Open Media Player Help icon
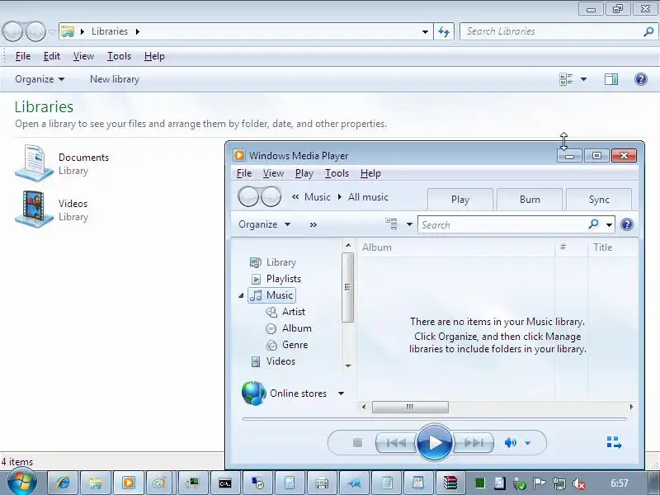 coord(627,224)
